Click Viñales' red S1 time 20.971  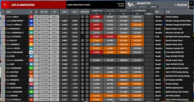coord(96,25)
